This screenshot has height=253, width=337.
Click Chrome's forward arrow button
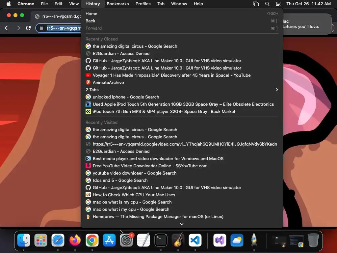[x=18, y=28]
